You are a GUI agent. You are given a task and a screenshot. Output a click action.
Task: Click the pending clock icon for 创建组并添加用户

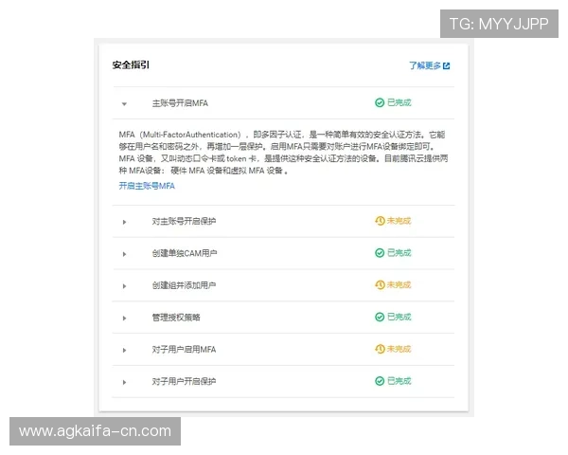[380, 284]
